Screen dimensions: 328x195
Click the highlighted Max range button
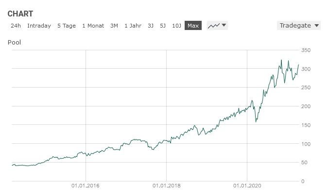[x=193, y=26]
